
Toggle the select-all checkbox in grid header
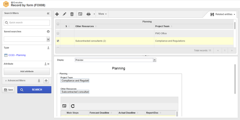click(58, 24)
